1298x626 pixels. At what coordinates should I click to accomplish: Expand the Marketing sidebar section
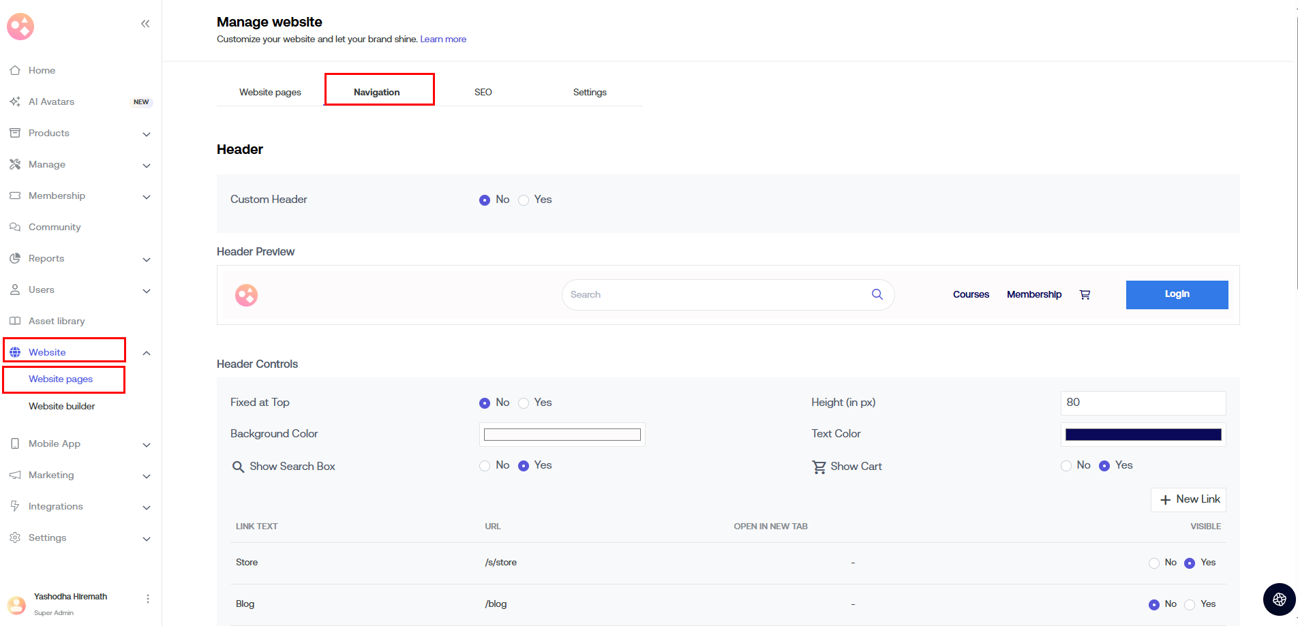point(146,475)
